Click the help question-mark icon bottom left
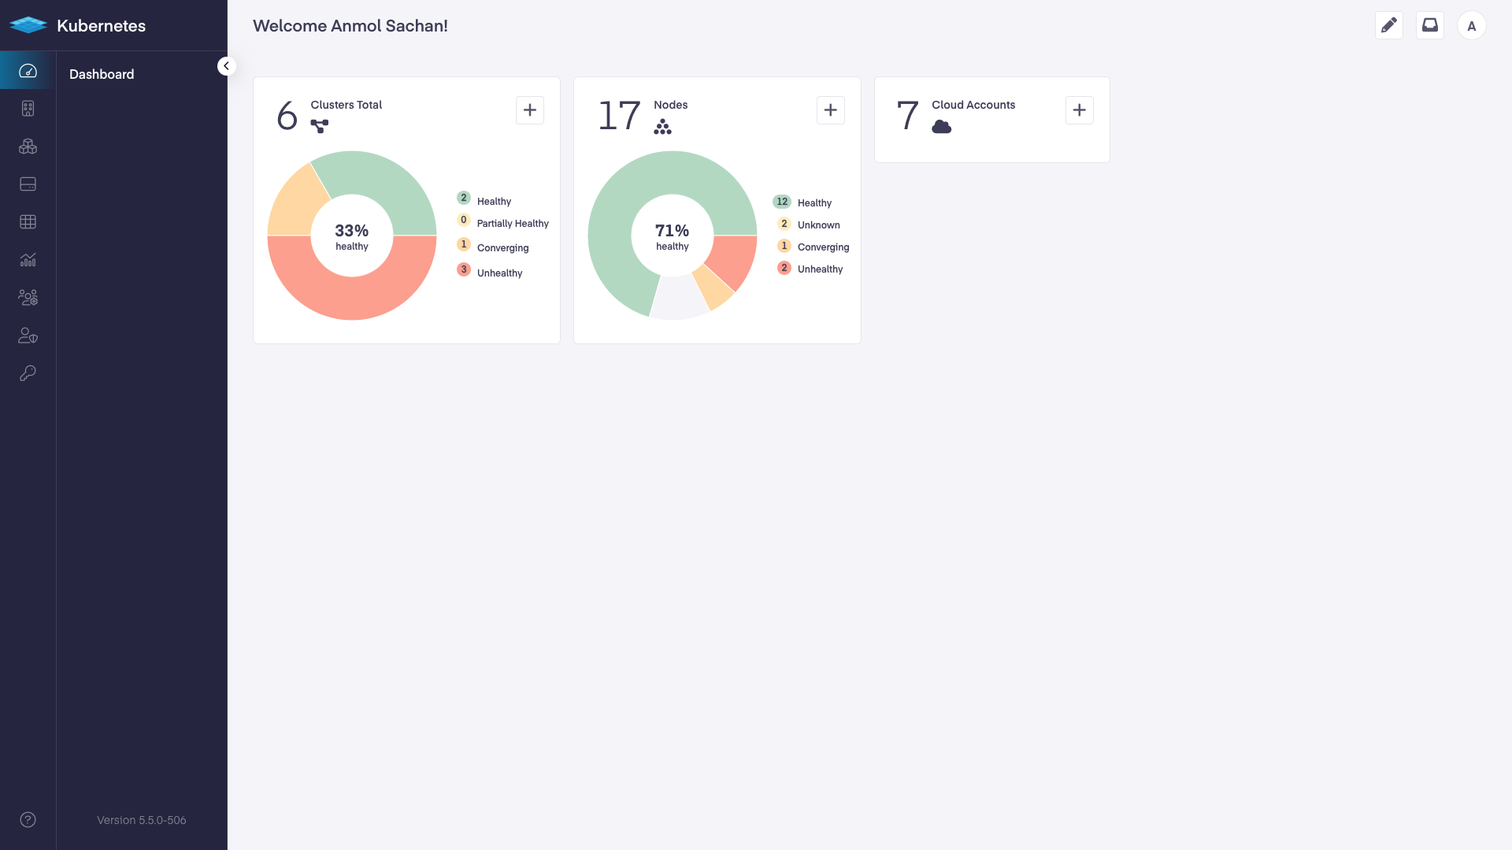 coord(28,819)
